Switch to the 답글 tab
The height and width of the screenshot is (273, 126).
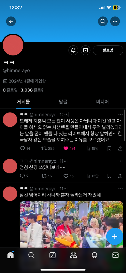[x=63, y=102]
